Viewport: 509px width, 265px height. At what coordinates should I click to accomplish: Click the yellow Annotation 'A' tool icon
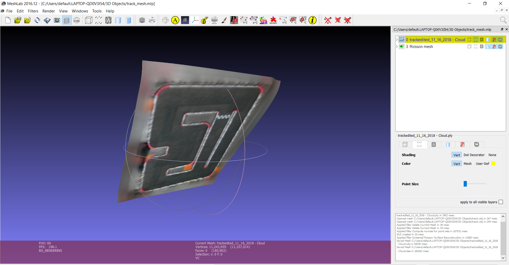(x=175, y=20)
